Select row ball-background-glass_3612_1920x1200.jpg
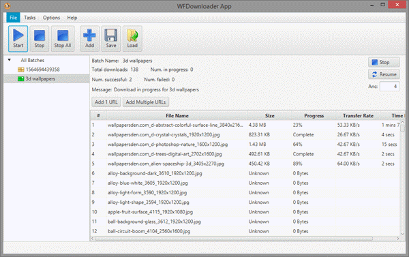The width and height of the screenshot is (409, 257). coord(245,222)
